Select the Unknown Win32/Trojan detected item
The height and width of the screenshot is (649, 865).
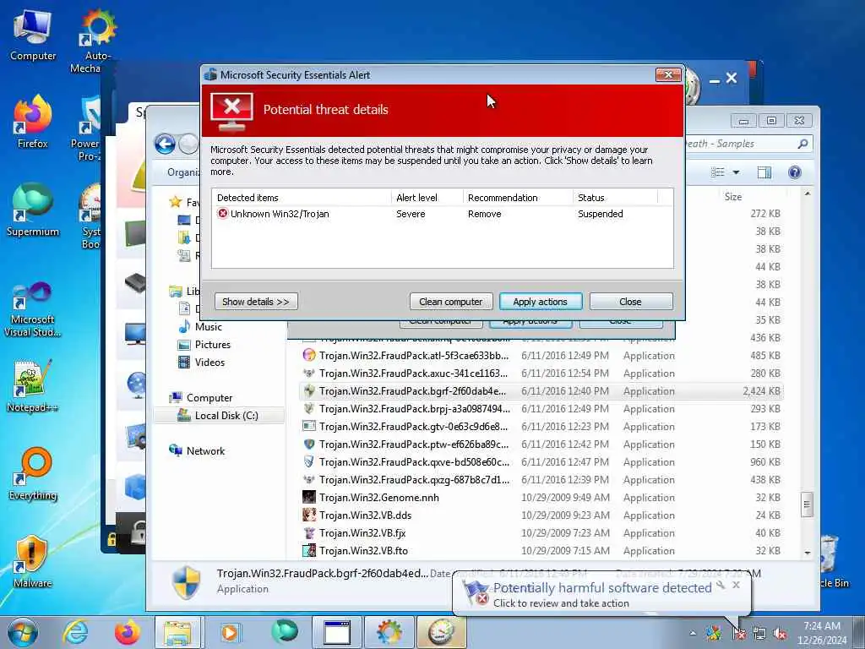tap(442, 214)
